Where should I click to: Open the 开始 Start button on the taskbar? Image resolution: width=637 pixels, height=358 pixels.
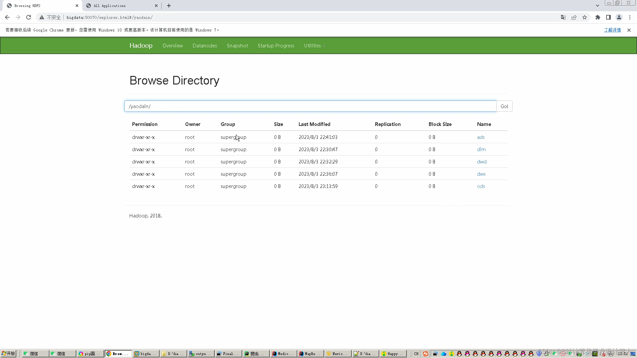(8, 354)
